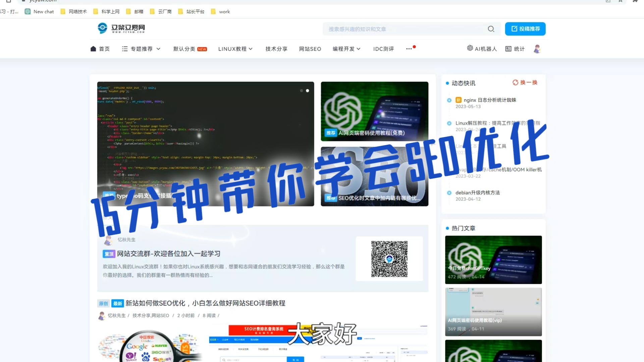
Task: Click the AI机器人 icon
Action: tap(470, 49)
